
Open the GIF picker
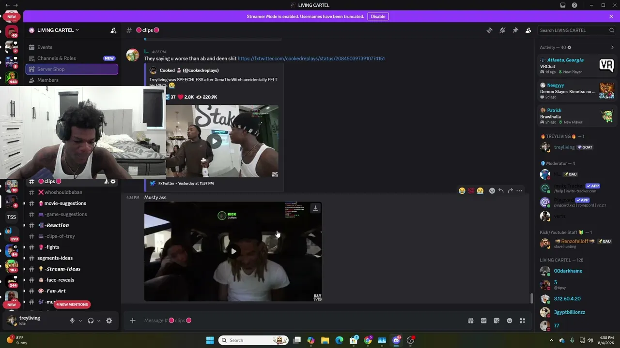tap(483, 320)
